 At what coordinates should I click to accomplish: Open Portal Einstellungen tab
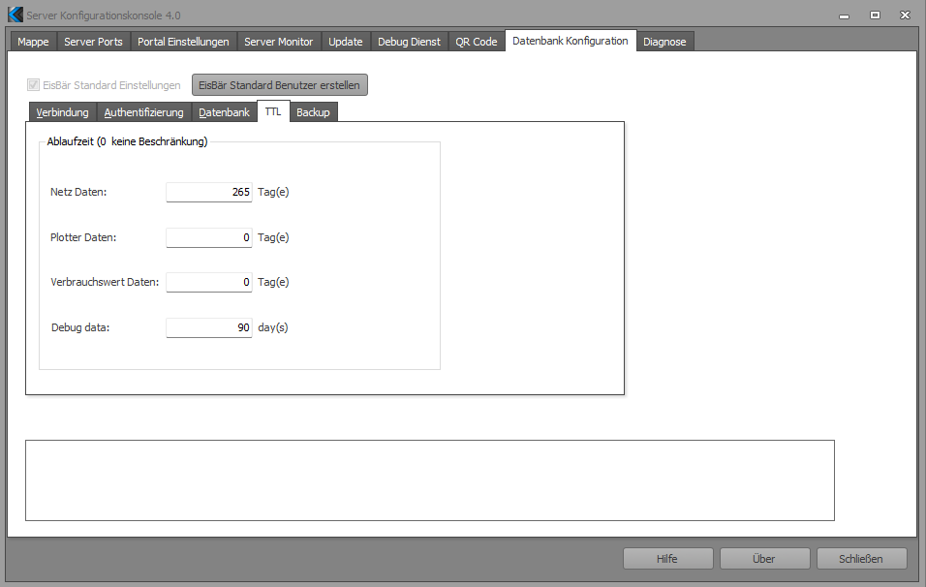pos(183,42)
